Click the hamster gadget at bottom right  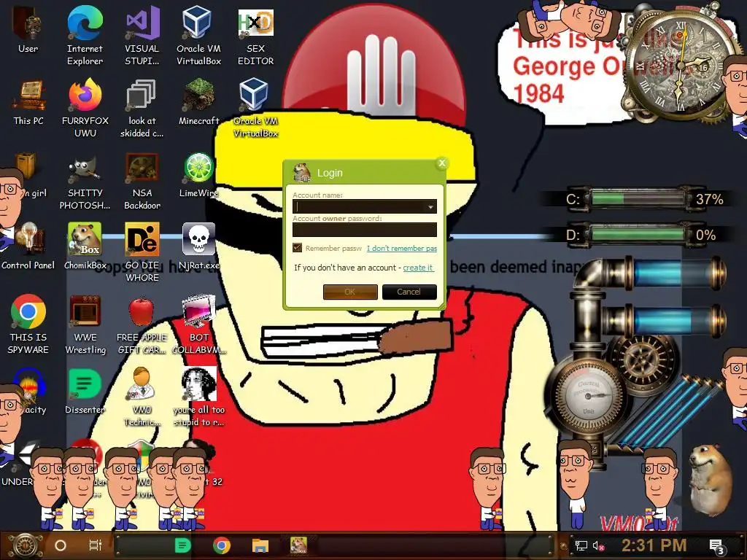click(x=711, y=480)
